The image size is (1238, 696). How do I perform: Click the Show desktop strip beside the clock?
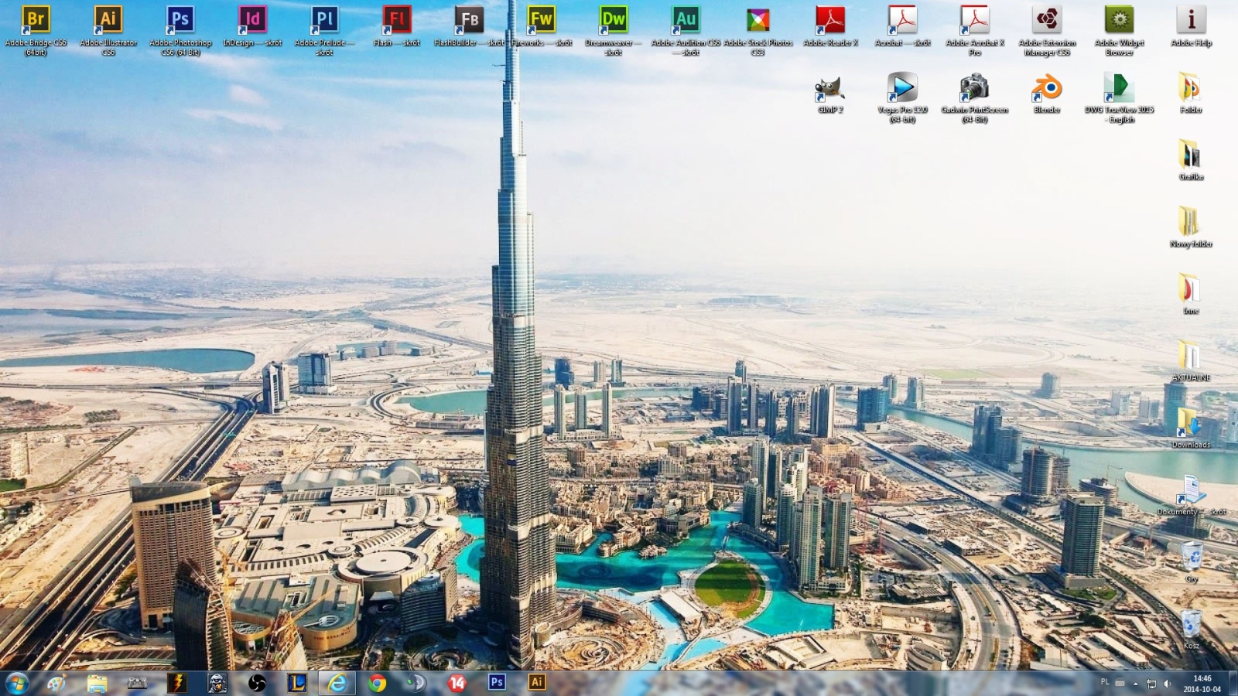pyautogui.click(x=1233, y=684)
